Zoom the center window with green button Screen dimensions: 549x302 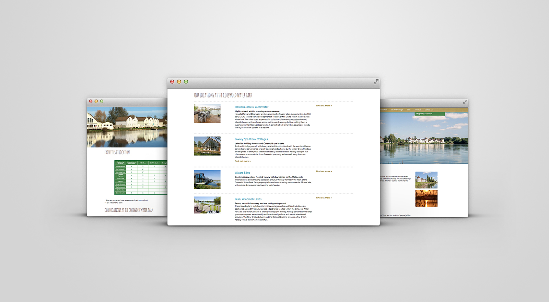[x=186, y=82]
